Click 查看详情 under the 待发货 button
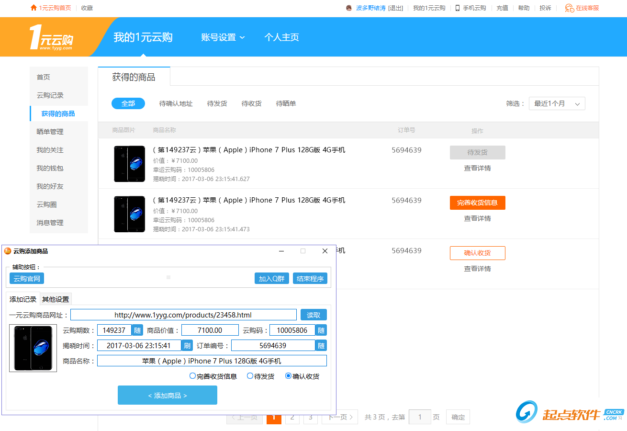Viewport: 627px width, 431px height. click(477, 168)
